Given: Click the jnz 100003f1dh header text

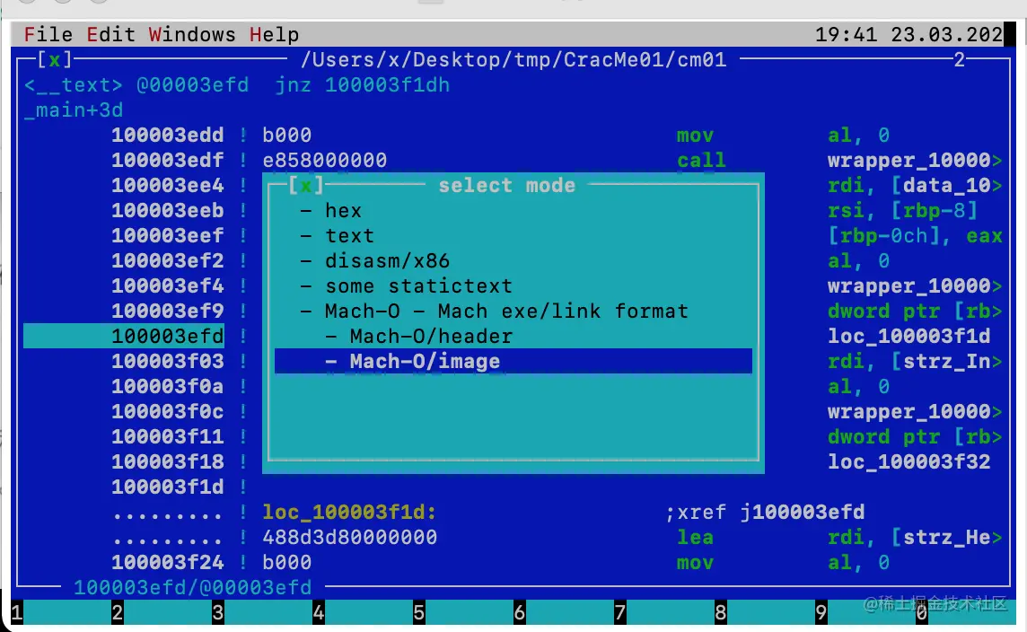Looking at the screenshot, I should tap(362, 85).
